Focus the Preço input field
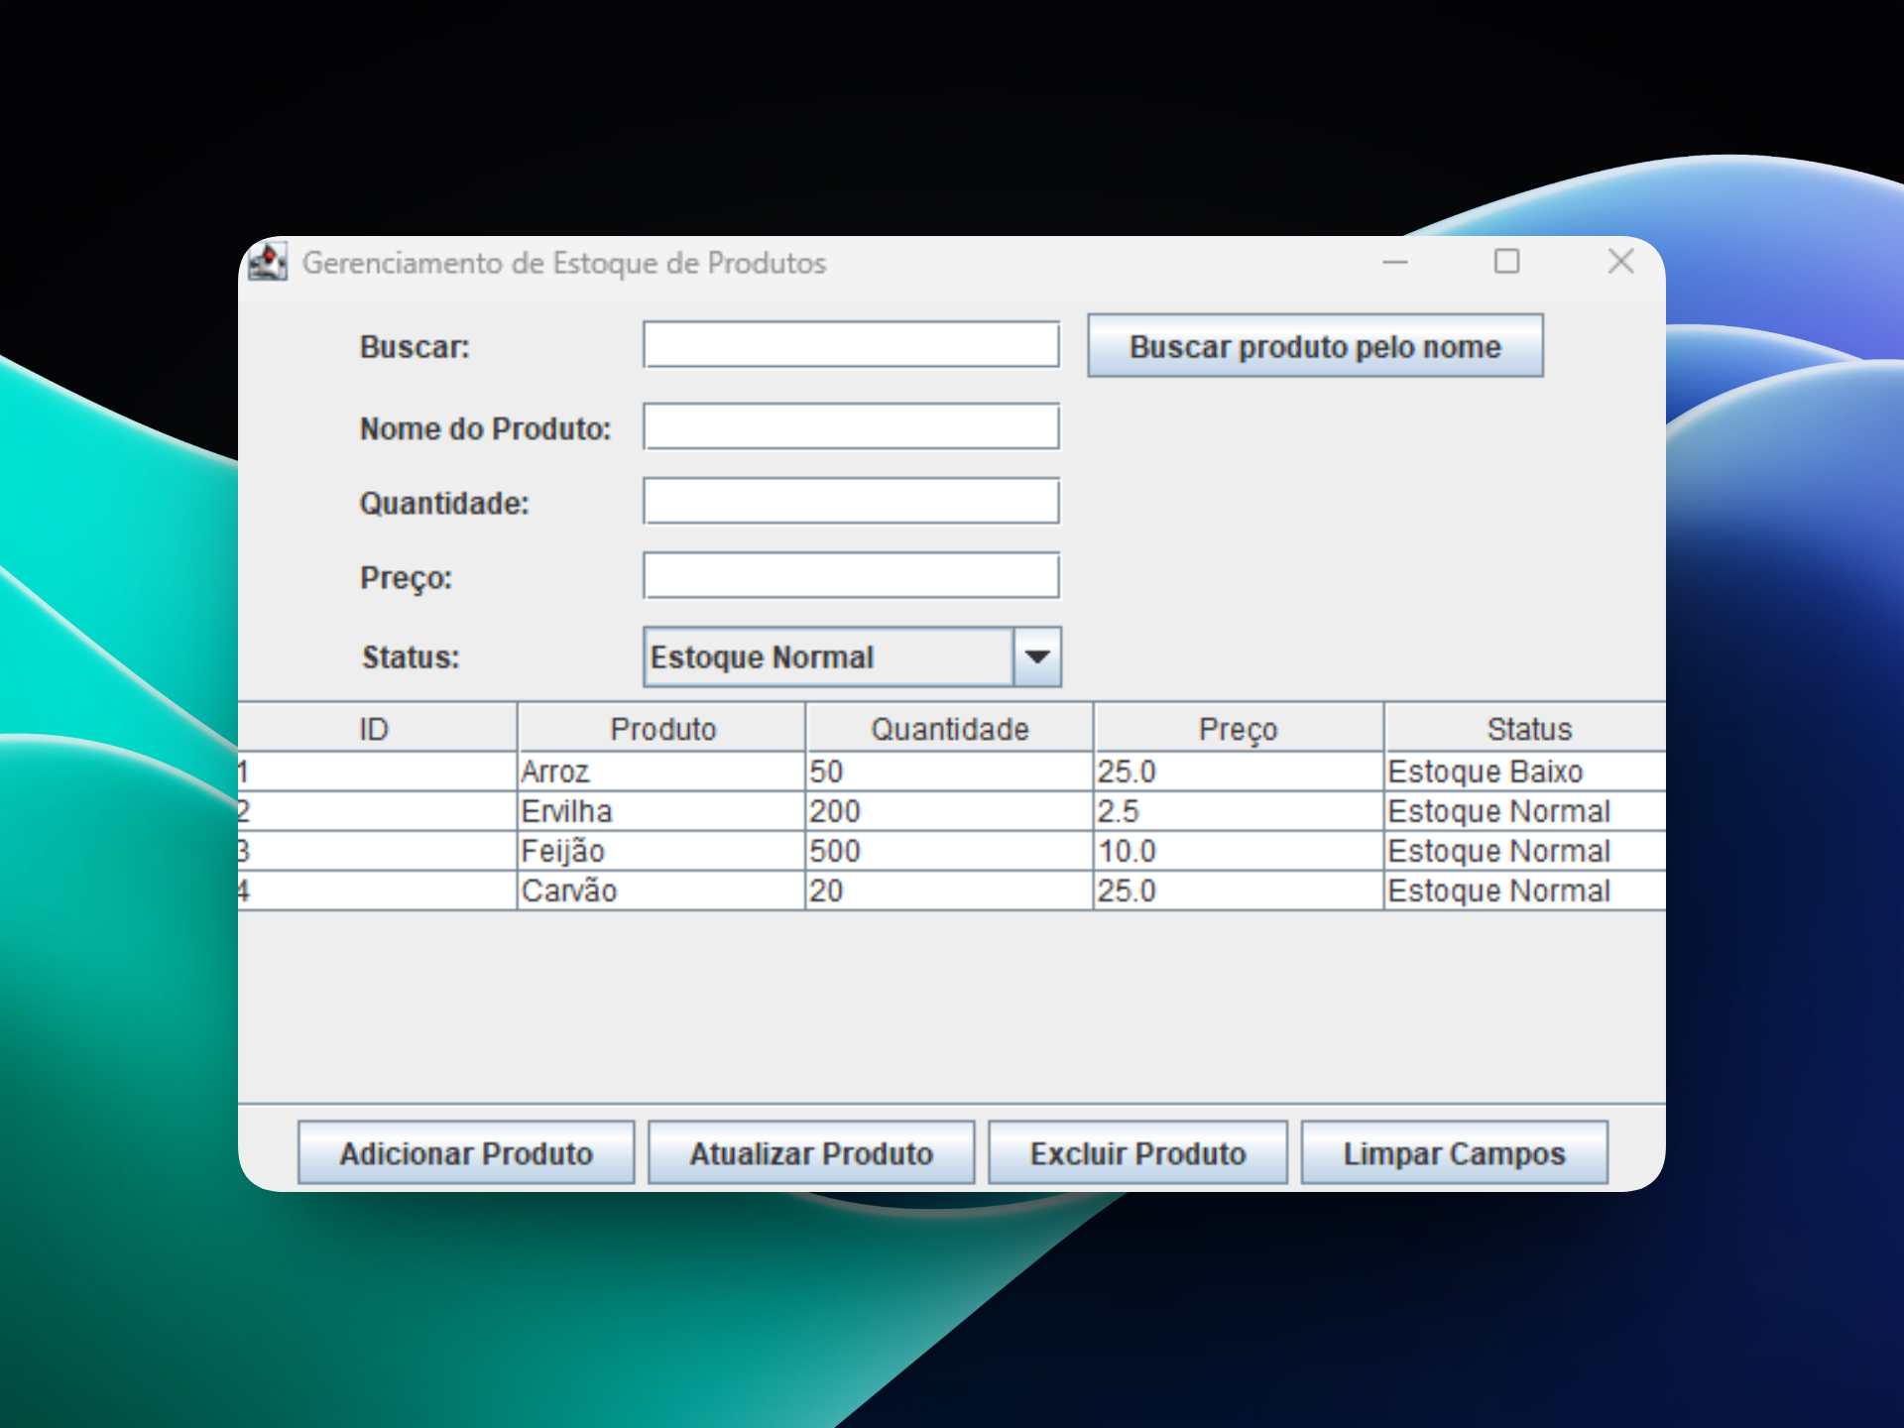Screen dimensions: 1904x1428 coord(851,576)
